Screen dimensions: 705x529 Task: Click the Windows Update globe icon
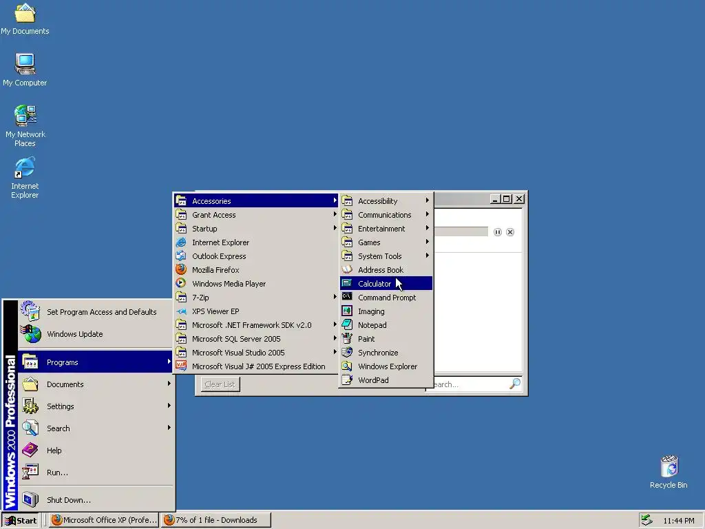click(x=30, y=334)
